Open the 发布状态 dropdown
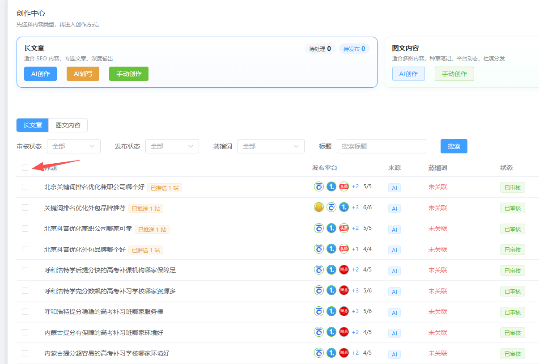The height and width of the screenshot is (364, 539). 172,146
